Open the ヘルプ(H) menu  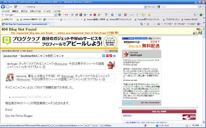point(57,11)
